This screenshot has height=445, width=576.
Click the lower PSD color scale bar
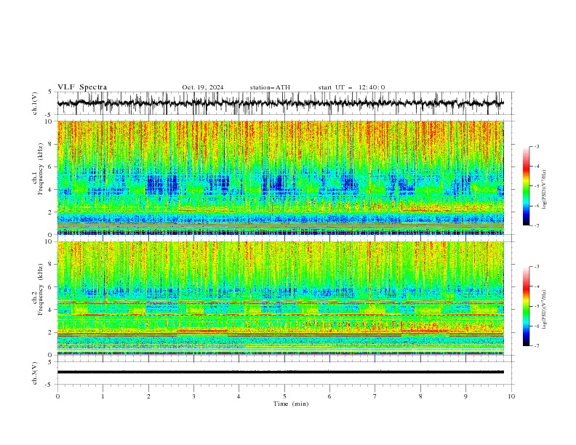click(526, 306)
